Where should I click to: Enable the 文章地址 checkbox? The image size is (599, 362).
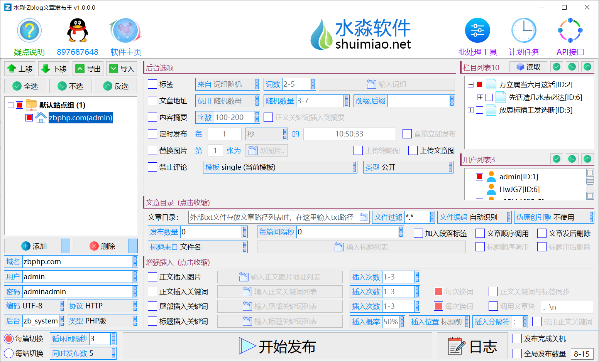[x=152, y=101]
